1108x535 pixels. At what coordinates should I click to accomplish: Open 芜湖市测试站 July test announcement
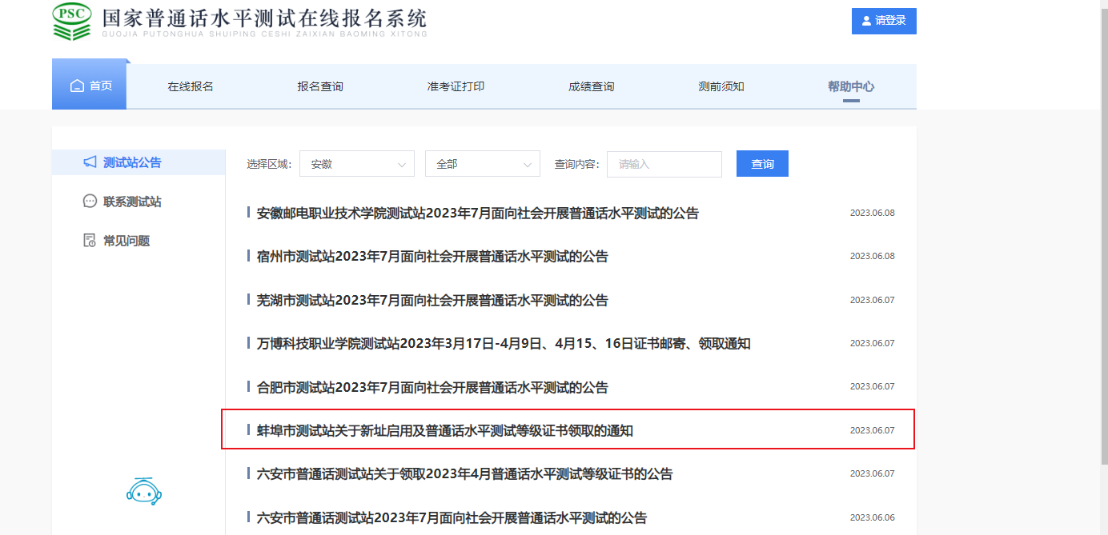coord(432,301)
